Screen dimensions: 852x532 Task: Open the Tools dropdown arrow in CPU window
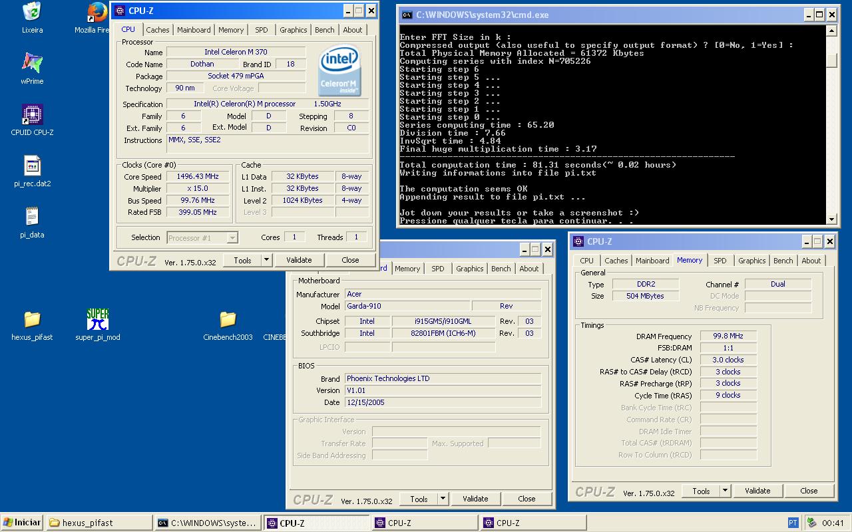tap(266, 260)
